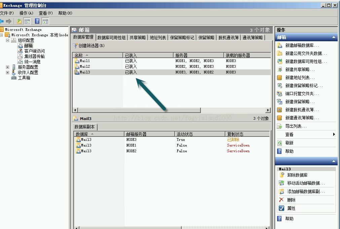Select the Mail1 database row
Viewport: 340px width, 229px height.
click(172, 61)
